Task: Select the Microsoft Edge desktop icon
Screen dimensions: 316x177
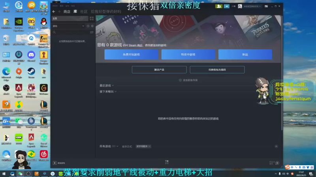Action: [6, 74]
